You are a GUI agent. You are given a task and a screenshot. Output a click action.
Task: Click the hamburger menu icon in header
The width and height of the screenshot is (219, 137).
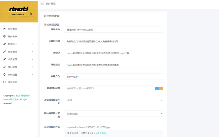pos(42,4)
